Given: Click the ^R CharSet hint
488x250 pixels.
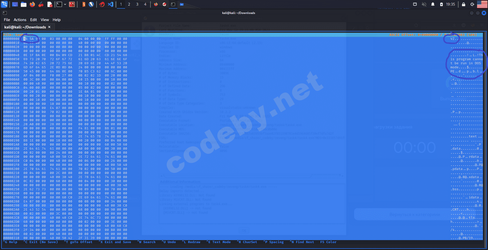Looking at the screenshot, I should tap(247, 242).
